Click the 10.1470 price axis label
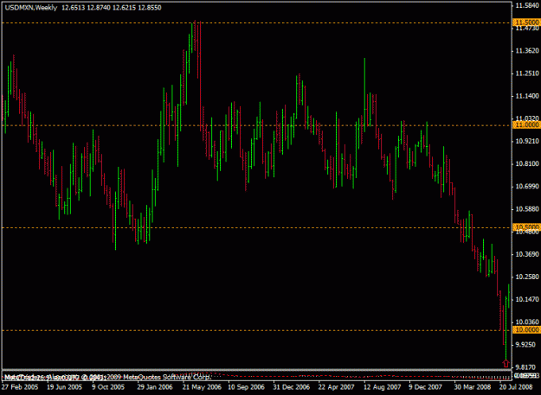541x395 pixels. coord(527,300)
